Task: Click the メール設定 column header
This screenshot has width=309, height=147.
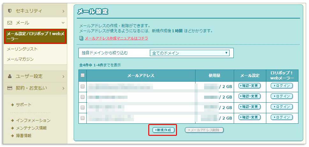Action: click(x=250, y=76)
